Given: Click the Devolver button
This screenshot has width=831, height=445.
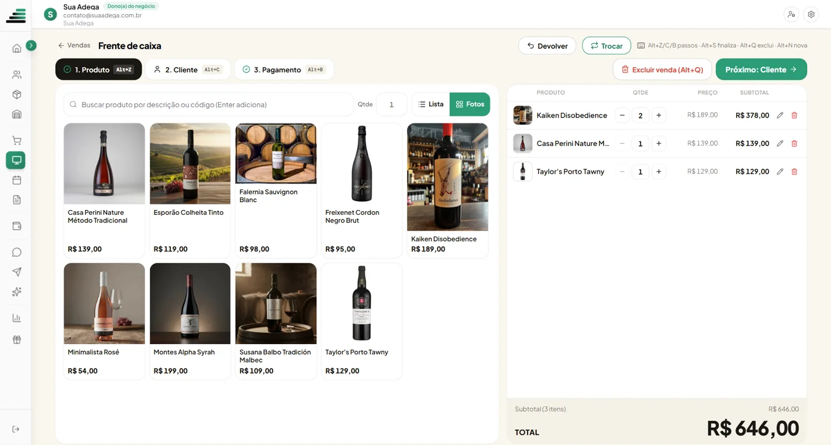Looking at the screenshot, I should [x=547, y=46].
